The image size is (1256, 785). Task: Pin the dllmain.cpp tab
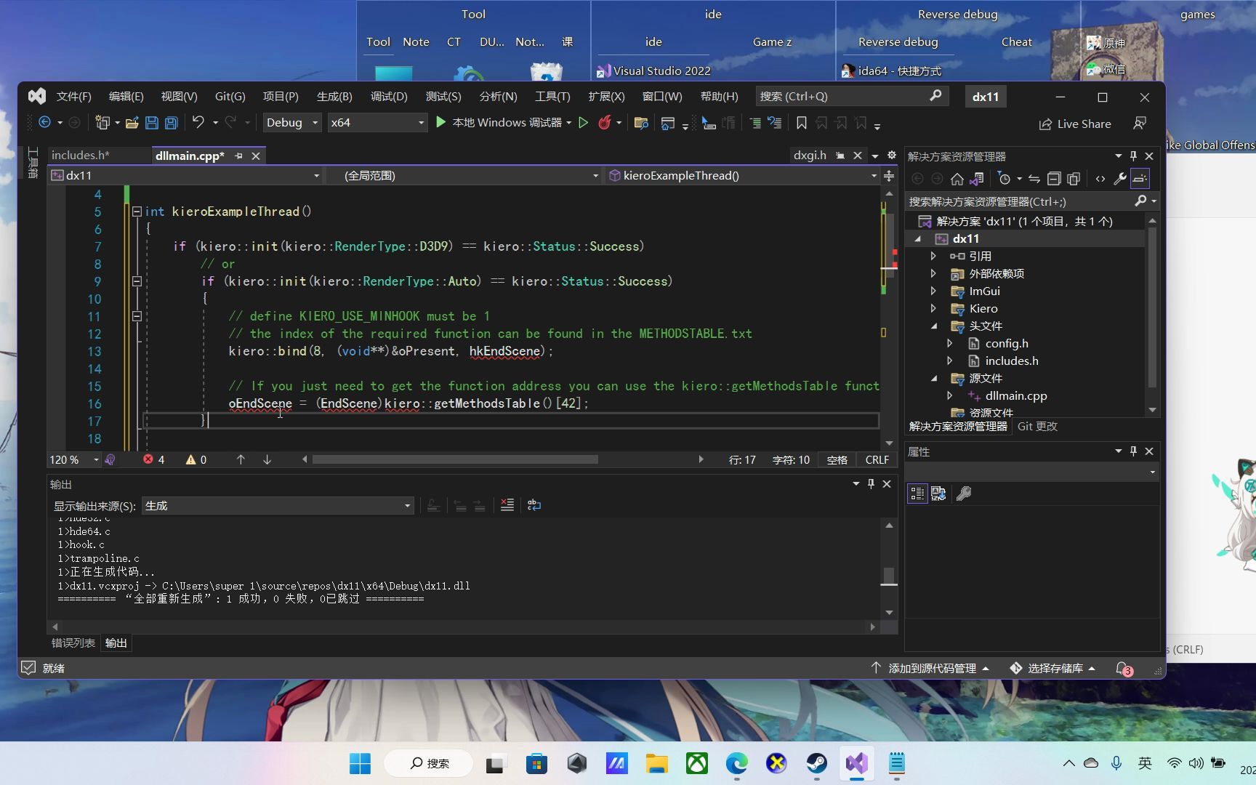[x=238, y=155]
